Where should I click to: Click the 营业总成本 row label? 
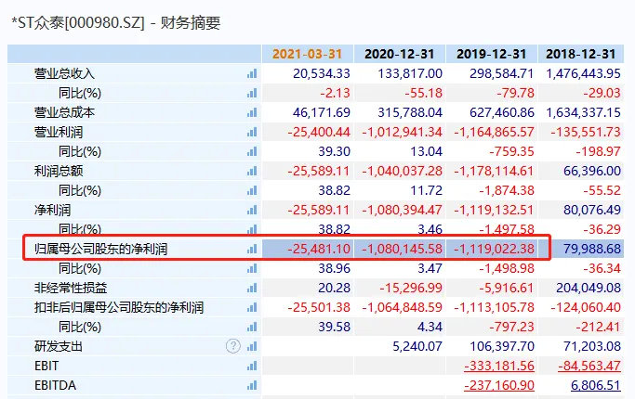click(64, 112)
